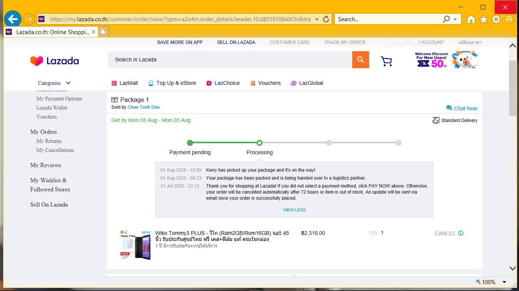The height and width of the screenshot is (291, 519).
Task: Click the info icon beside CANCEL
Action: click(461, 233)
